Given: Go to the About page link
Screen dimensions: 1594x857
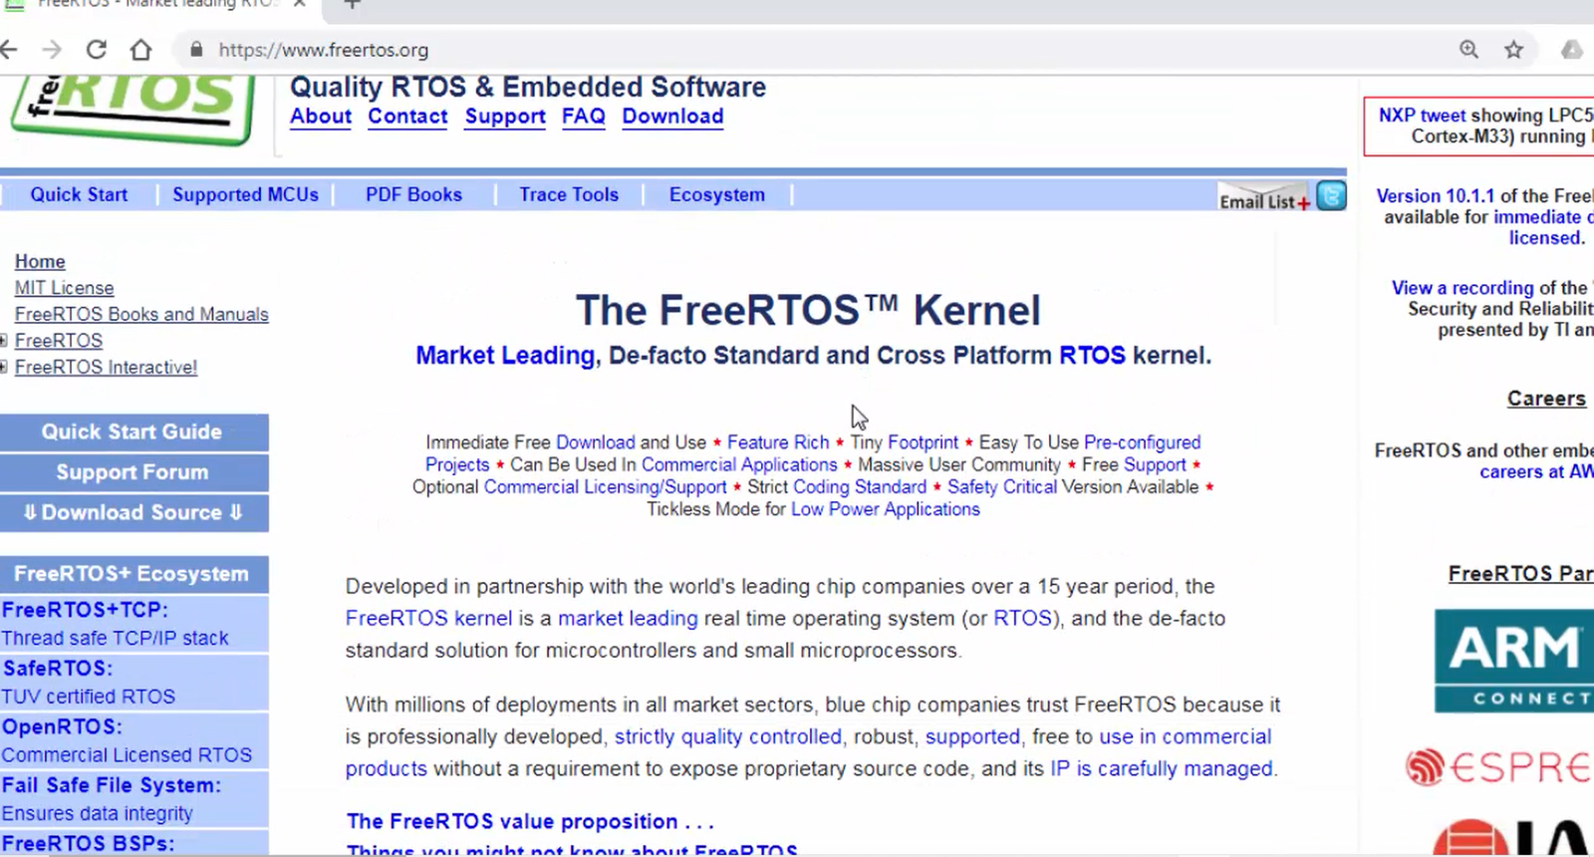Looking at the screenshot, I should tap(321, 117).
